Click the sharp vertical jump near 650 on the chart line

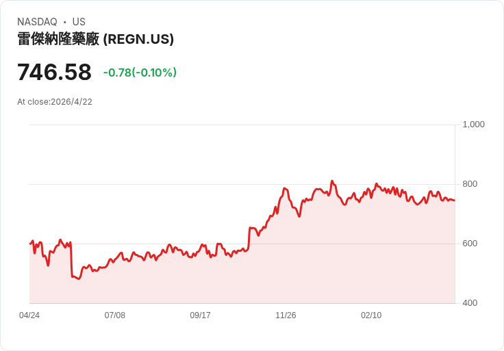point(249,238)
